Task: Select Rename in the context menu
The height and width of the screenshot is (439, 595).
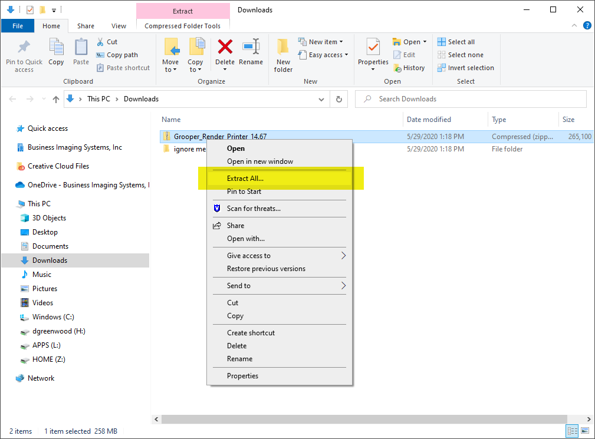Action: click(280, 359)
